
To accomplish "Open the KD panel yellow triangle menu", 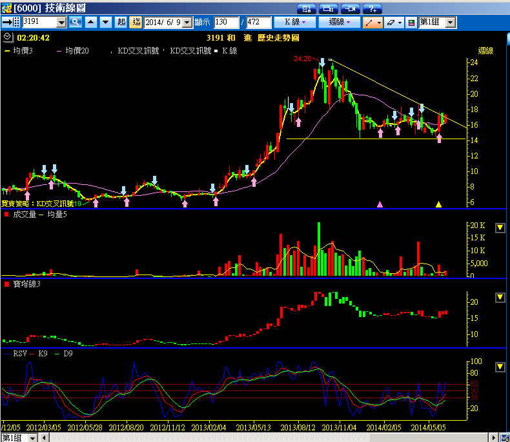I will pos(500,367).
